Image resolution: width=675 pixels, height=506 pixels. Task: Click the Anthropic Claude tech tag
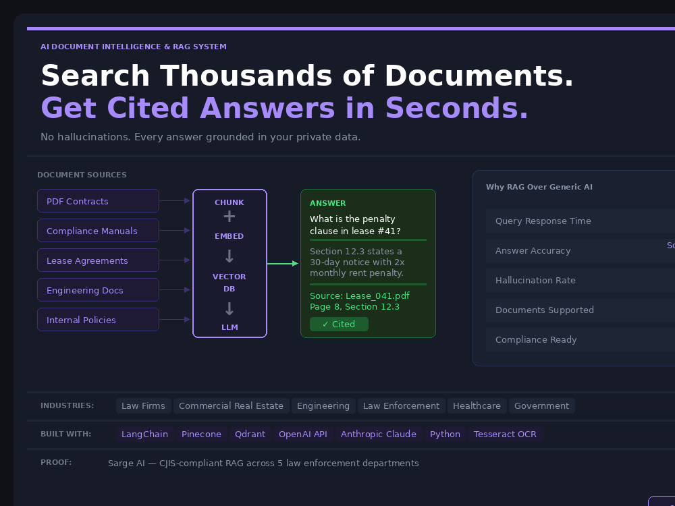click(x=379, y=434)
